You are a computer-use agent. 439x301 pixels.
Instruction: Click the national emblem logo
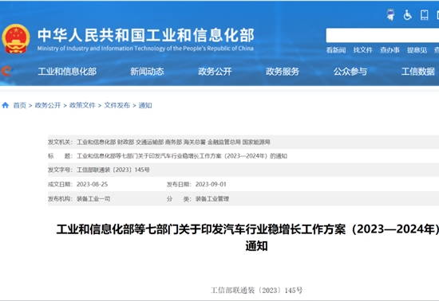[x=16, y=39]
